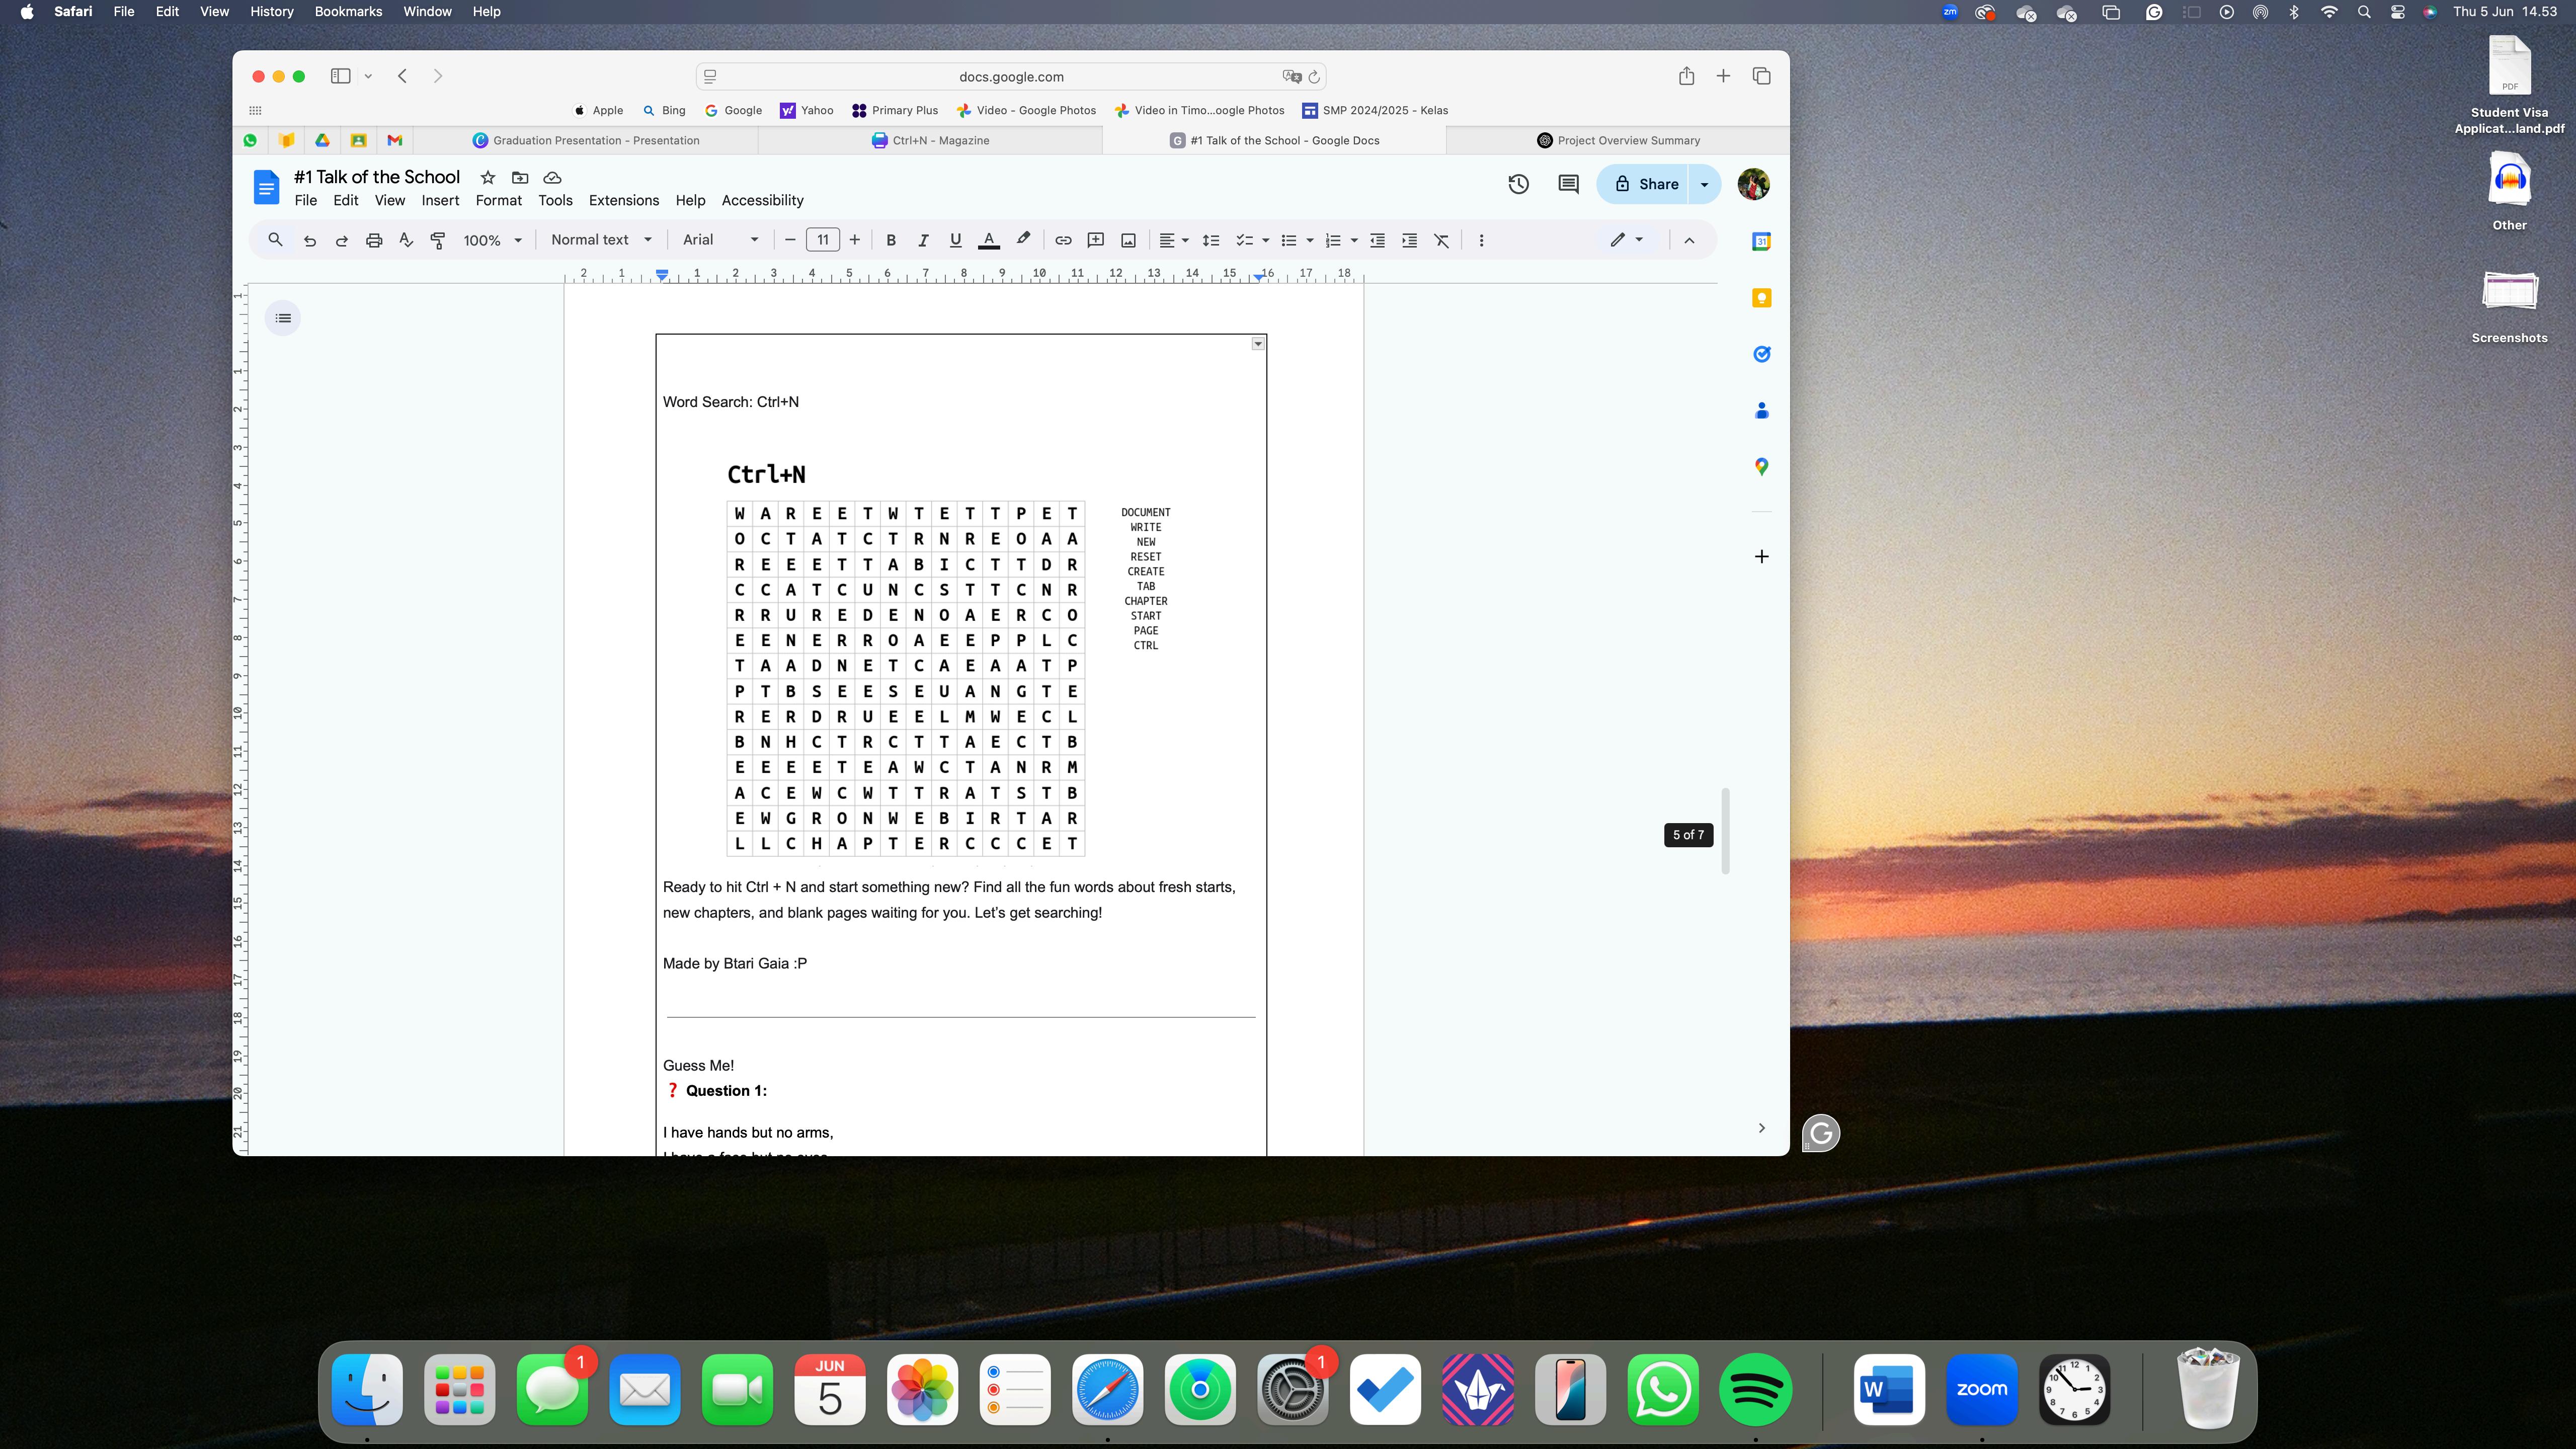The height and width of the screenshot is (1449, 2576).
Task: Click the print icon in toolbar
Action: [374, 240]
